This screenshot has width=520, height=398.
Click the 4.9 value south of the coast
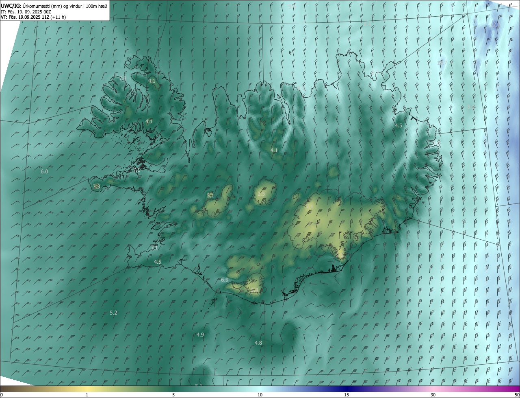pos(200,335)
